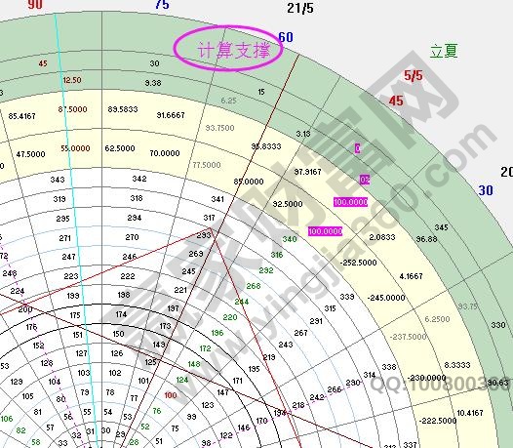Click the value 89.5833
Image resolution: width=513 pixels, height=448 pixels.
(x=123, y=109)
